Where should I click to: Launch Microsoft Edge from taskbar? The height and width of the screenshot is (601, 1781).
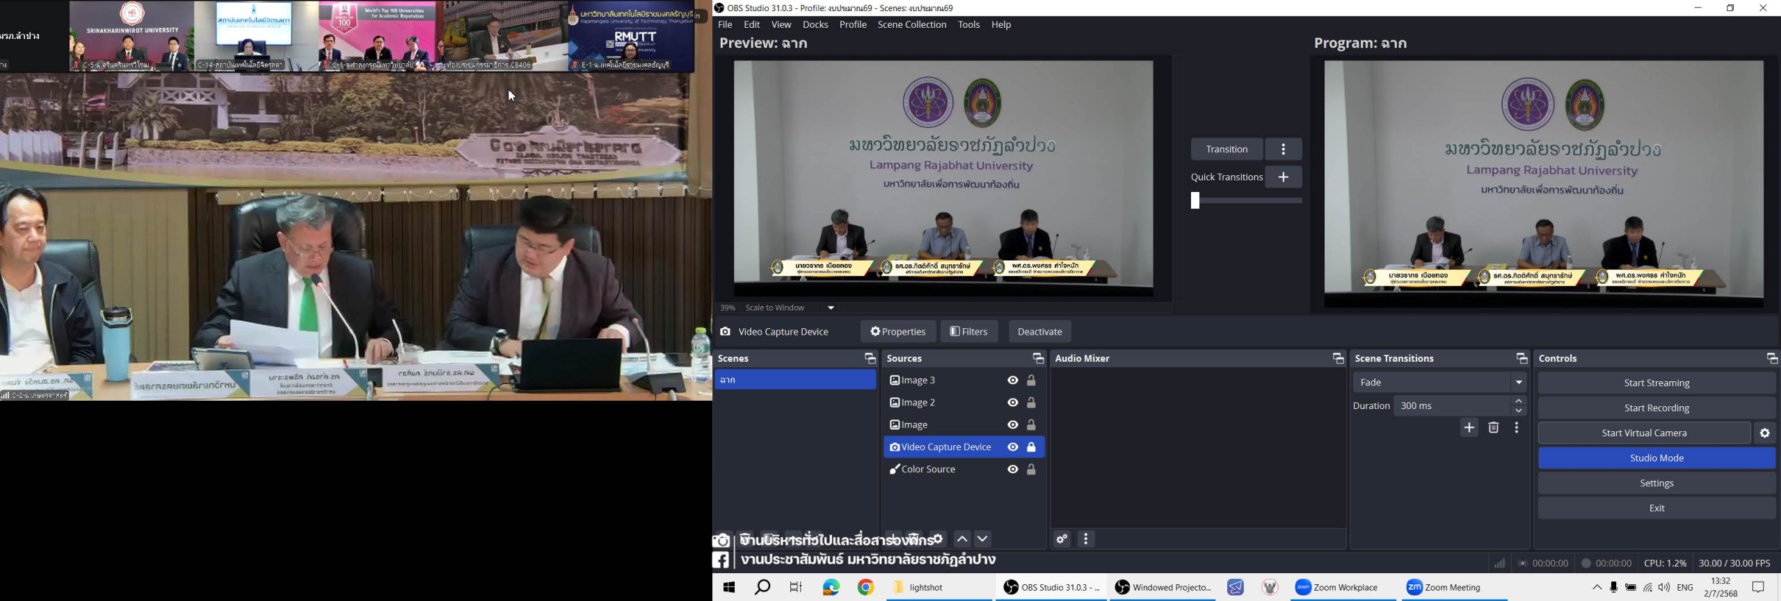point(831,588)
